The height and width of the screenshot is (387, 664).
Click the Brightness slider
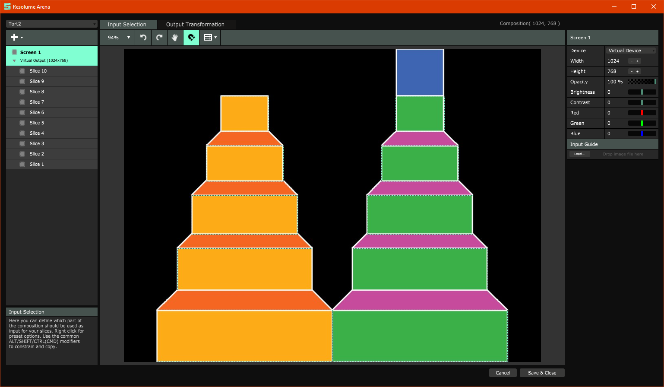(642, 92)
